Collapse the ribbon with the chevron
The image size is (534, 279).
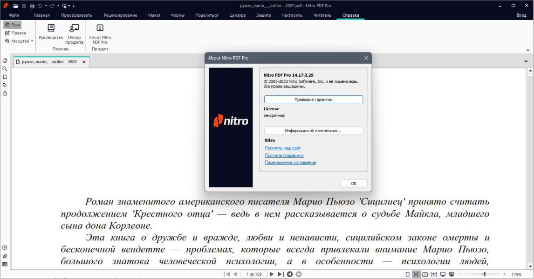tap(527, 50)
